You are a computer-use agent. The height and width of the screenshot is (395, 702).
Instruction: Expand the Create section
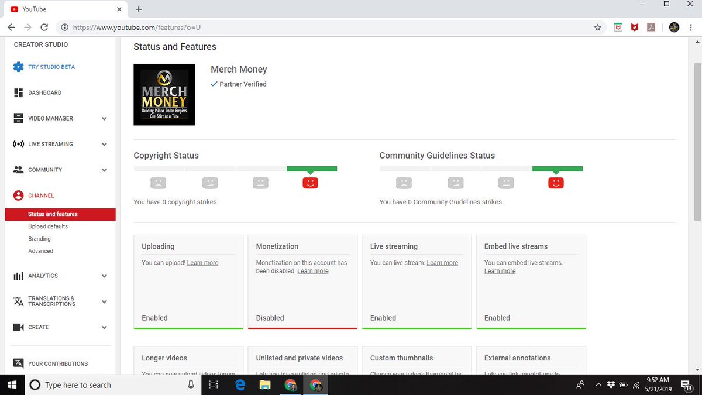click(104, 328)
